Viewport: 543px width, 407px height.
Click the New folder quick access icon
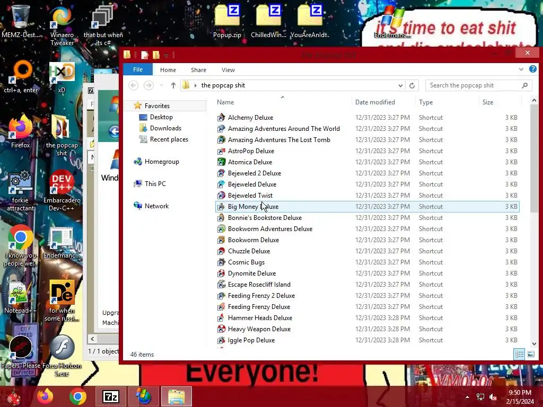pos(156,55)
